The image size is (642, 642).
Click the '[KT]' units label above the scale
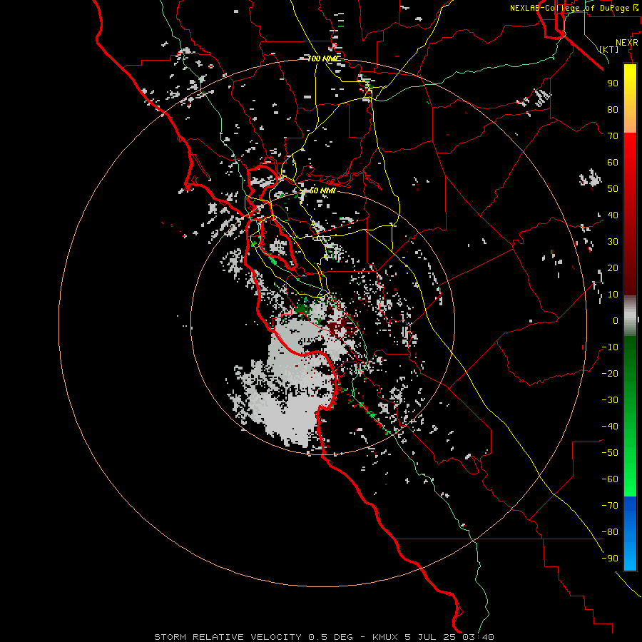pos(609,49)
